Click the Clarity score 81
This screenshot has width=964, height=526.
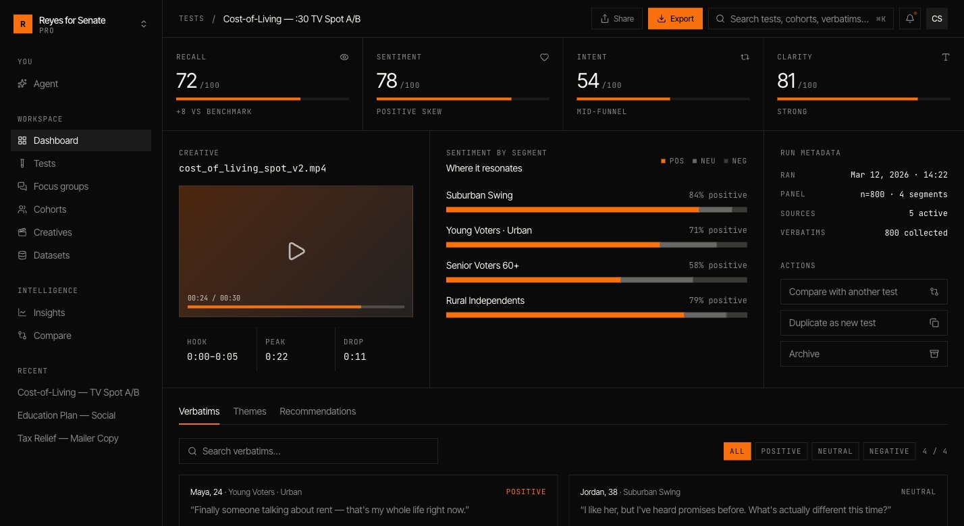click(786, 81)
